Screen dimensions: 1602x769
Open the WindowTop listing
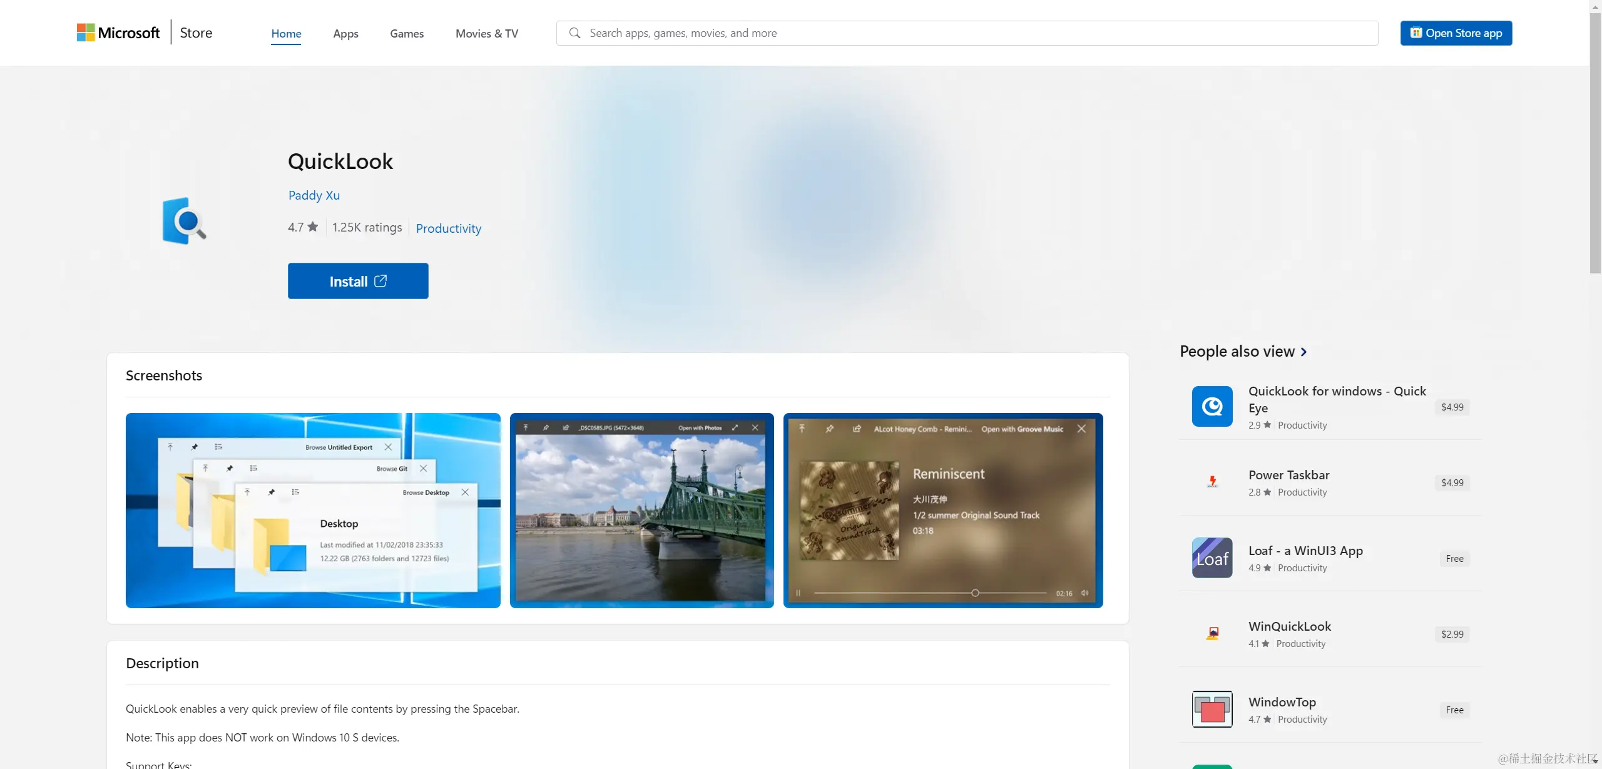click(x=1282, y=702)
